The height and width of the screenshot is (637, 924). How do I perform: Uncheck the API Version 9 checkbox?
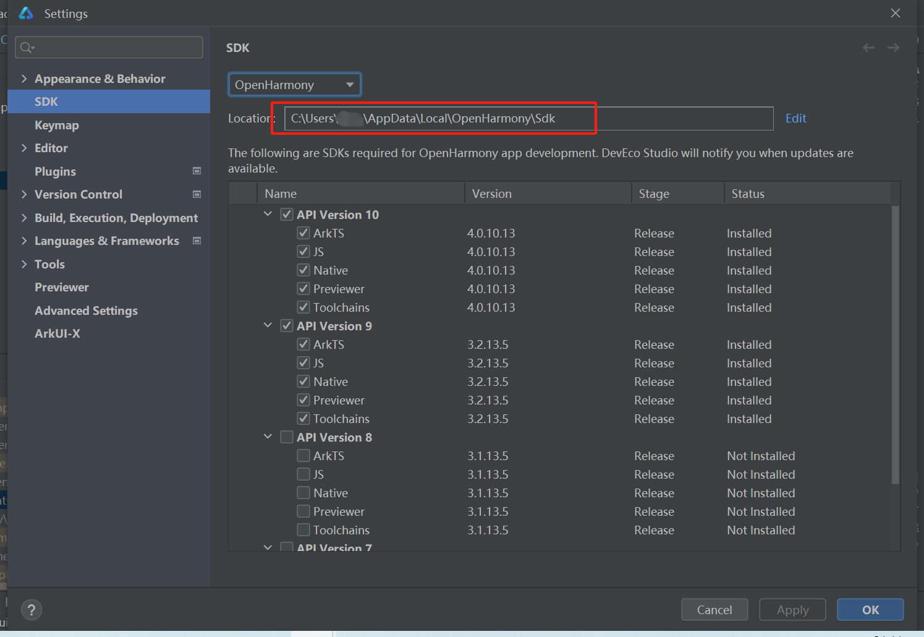point(287,326)
